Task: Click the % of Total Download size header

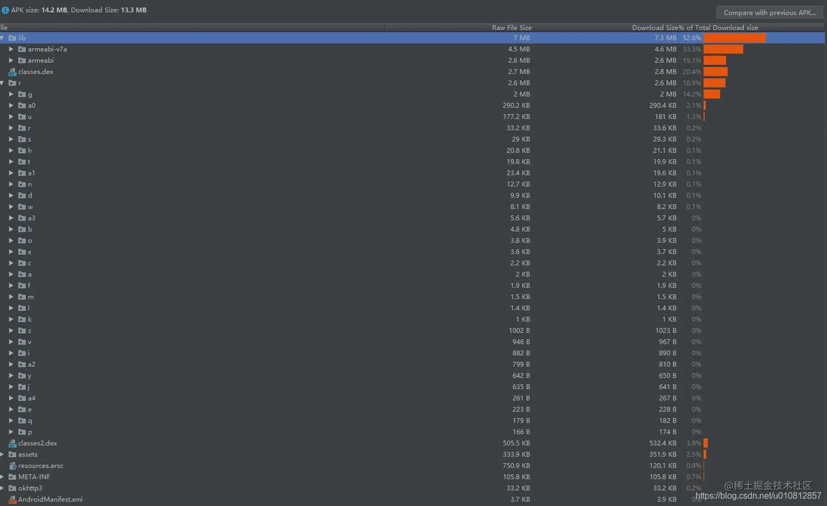Action: 718,27
